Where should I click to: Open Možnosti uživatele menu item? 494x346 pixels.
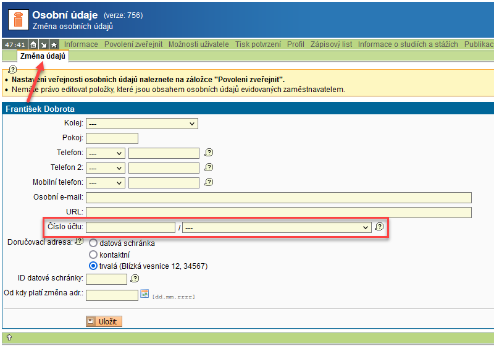(198, 44)
